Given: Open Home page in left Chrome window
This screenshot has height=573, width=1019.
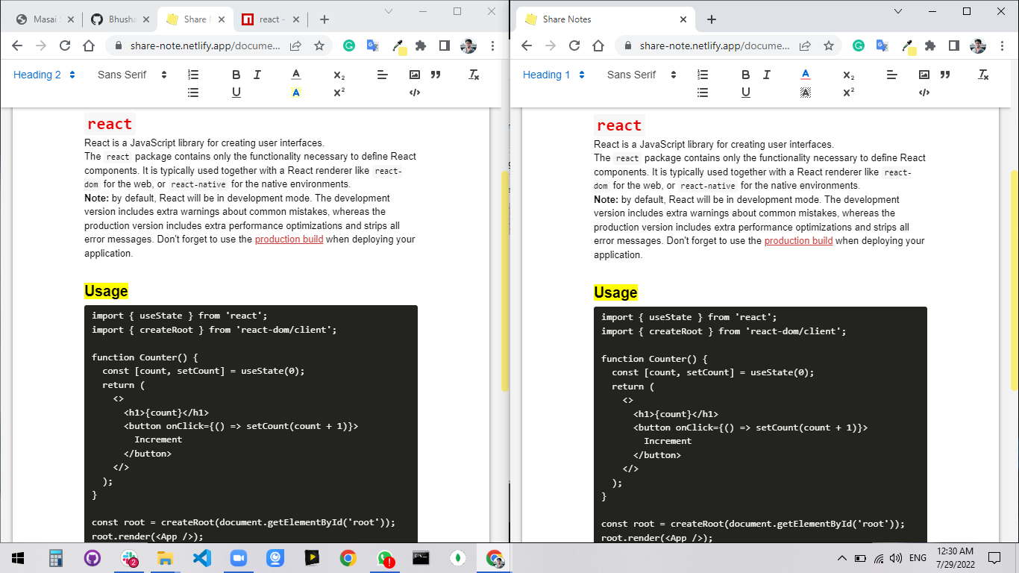Looking at the screenshot, I should coord(89,46).
